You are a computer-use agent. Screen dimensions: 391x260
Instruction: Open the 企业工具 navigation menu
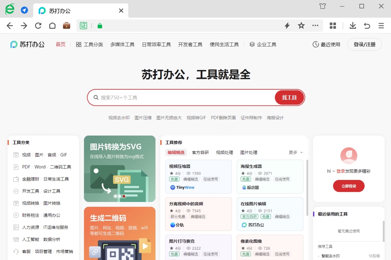[263, 44]
